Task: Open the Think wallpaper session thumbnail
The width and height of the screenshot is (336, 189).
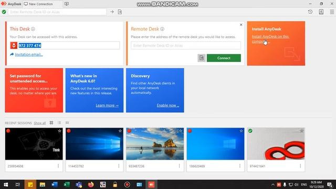Action: click(x=34, y=144)
